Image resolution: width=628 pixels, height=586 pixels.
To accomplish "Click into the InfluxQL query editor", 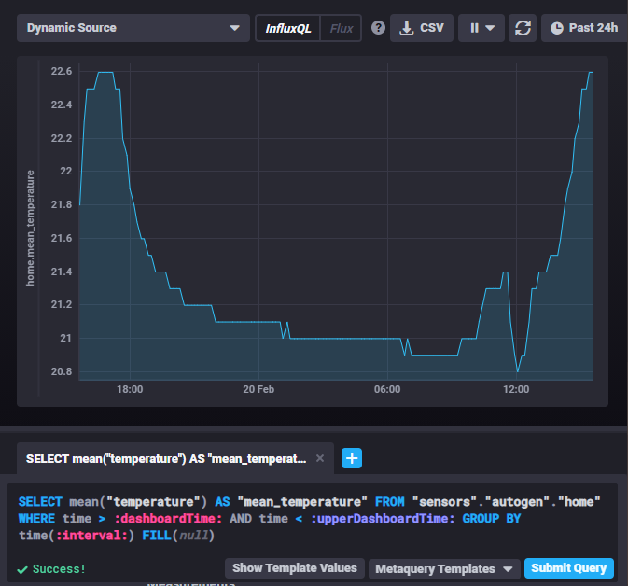I will click(313, 518).
